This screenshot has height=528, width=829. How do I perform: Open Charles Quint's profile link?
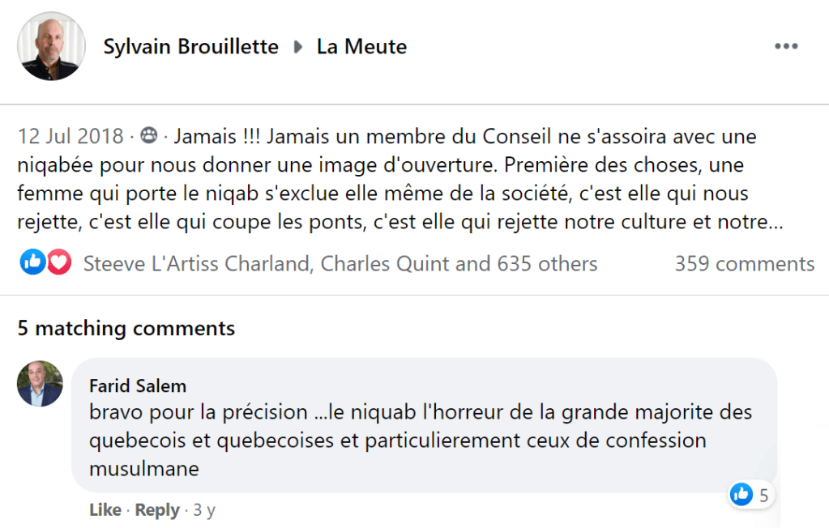382,263
